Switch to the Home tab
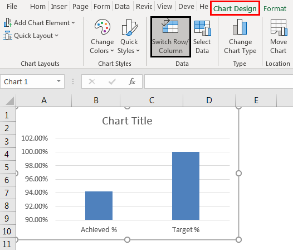Screen dimensions: 293x250 (x=38, y=7)
